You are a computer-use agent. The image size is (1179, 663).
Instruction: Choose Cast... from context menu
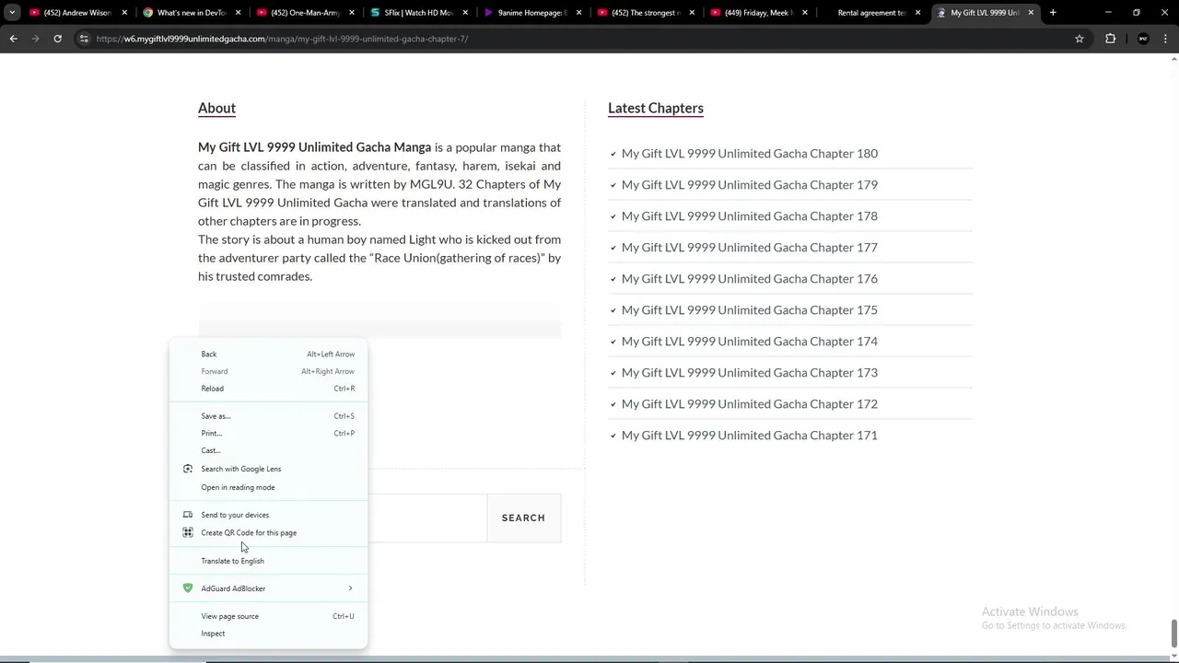[x=268, y=450]
